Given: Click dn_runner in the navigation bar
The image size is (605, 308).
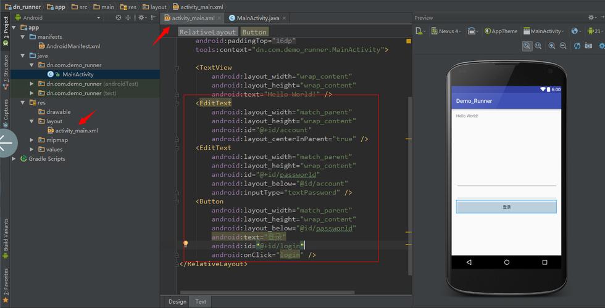Looking at the screenshot, I should click(22, 7).
